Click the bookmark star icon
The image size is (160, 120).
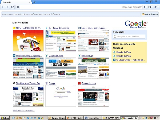(x=18, y=7)
